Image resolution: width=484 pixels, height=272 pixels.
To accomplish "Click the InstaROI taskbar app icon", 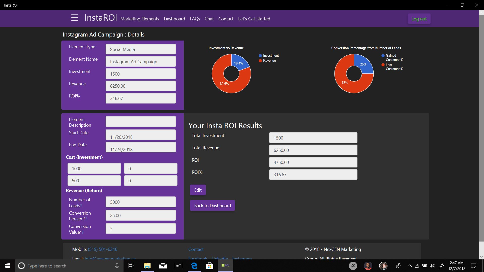I will tap(225, 265).
